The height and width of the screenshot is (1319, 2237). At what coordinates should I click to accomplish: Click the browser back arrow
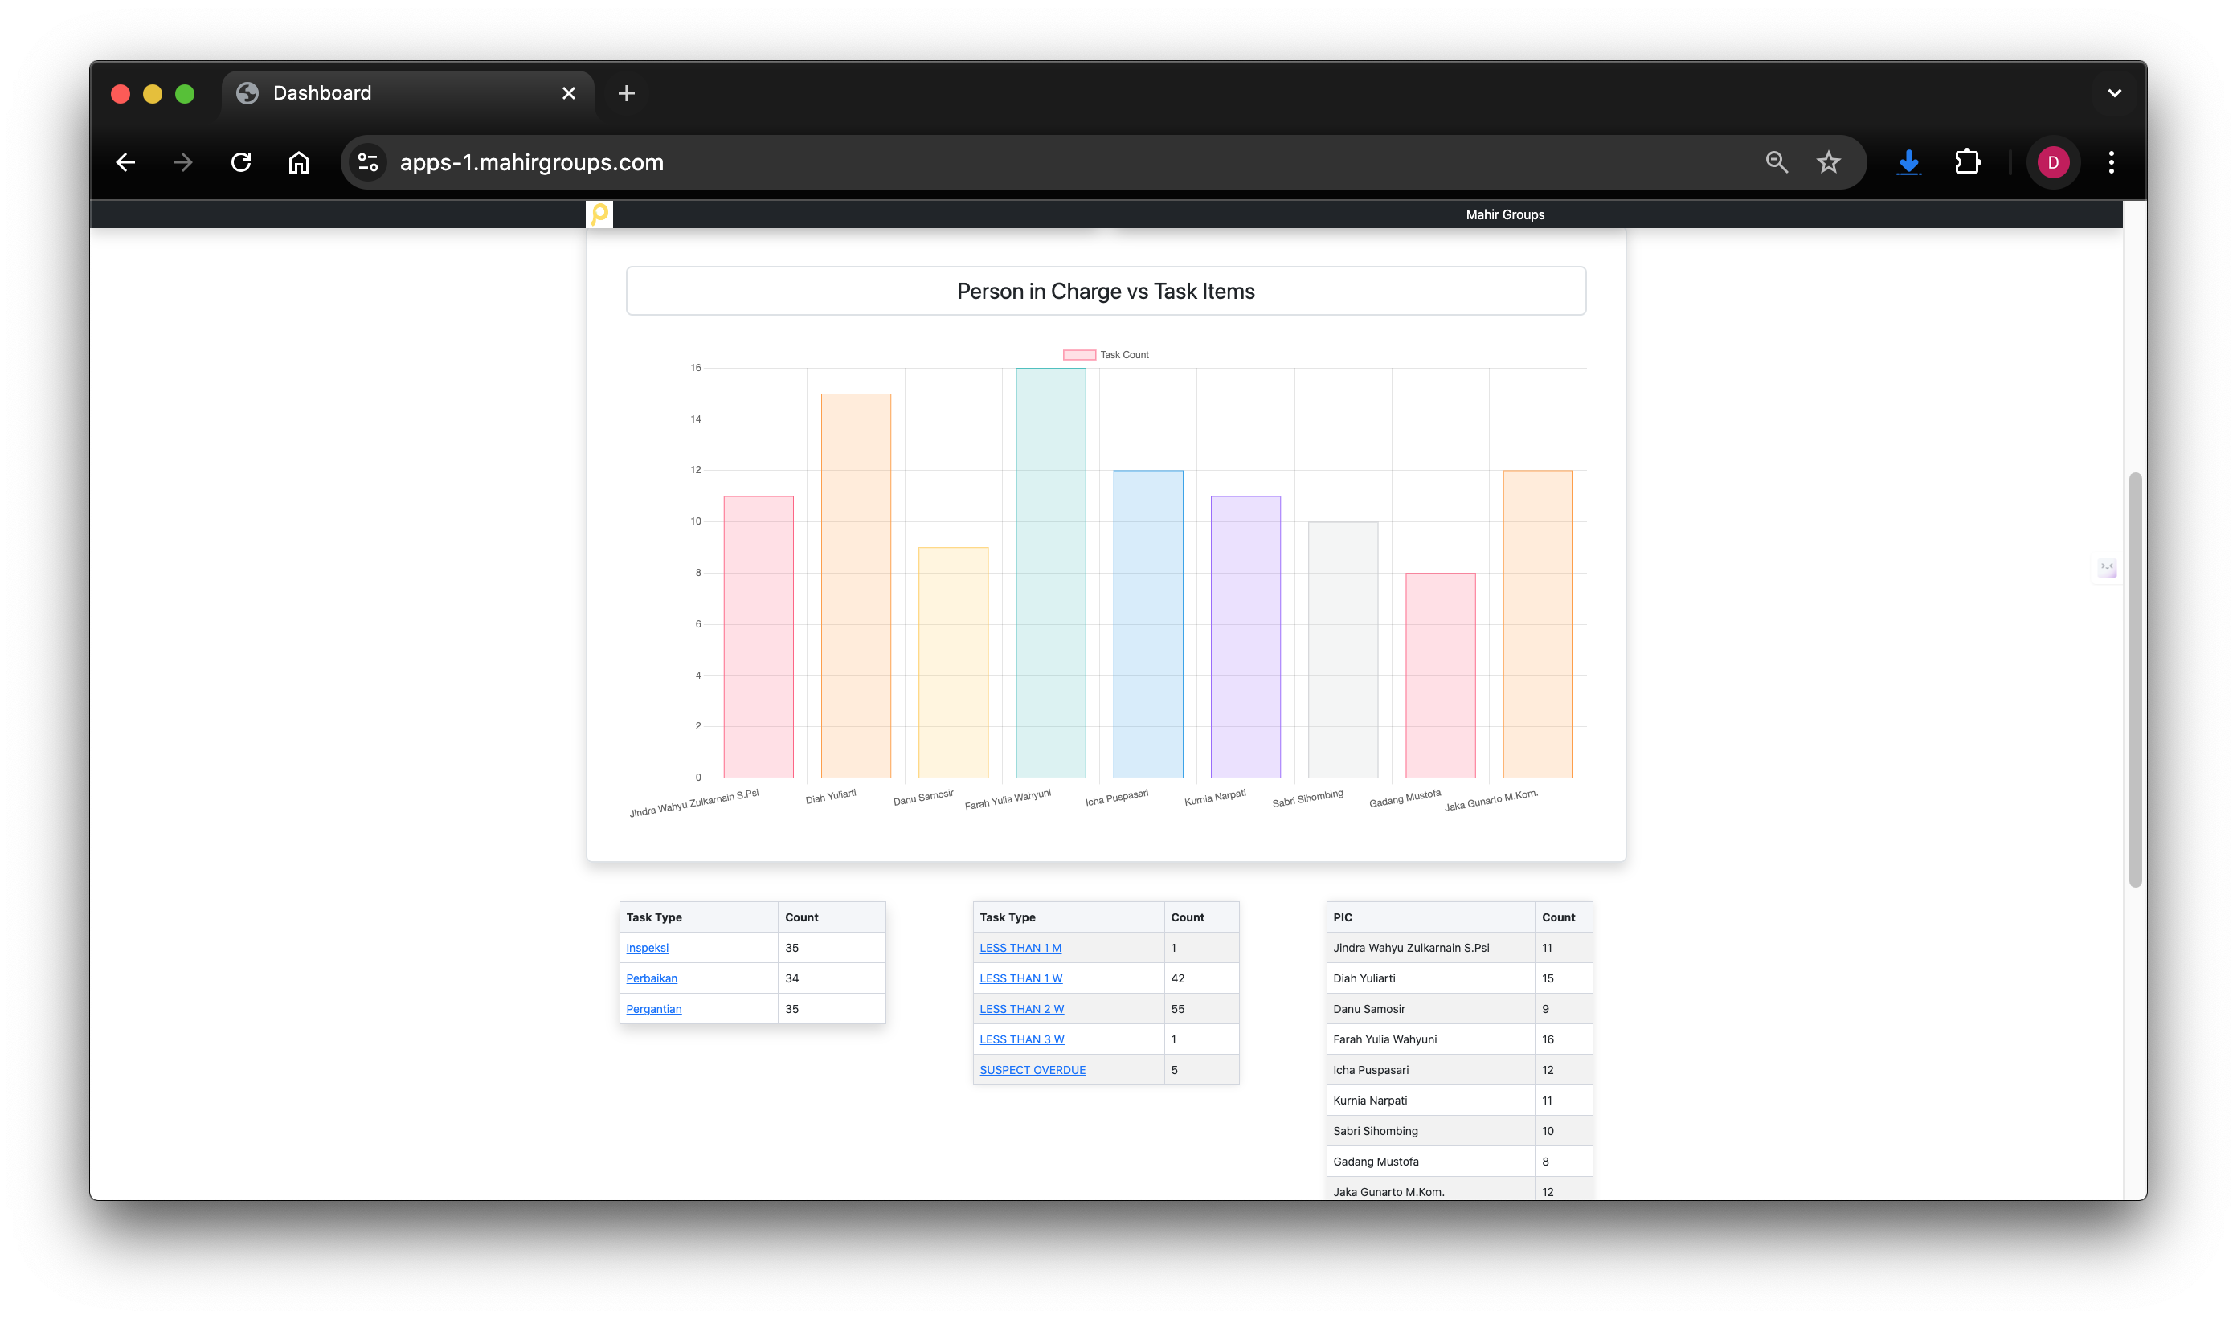(125, 162)
